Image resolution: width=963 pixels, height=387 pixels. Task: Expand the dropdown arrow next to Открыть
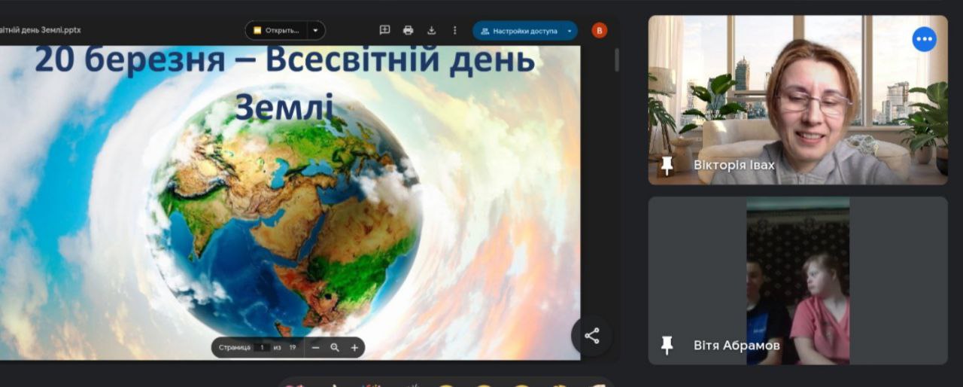click(x=316, y=30)
